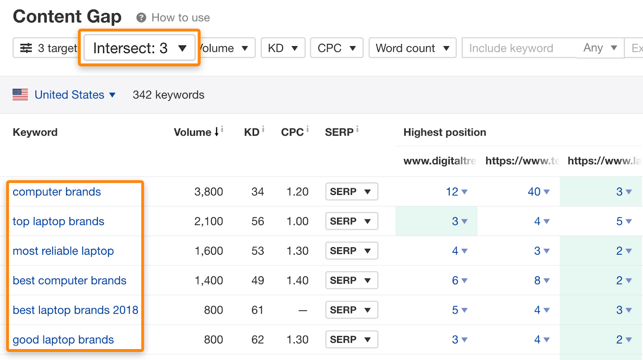643x360 pixels.
Task: Click the Include keyword input field
Action: click(x=518, y=48)
